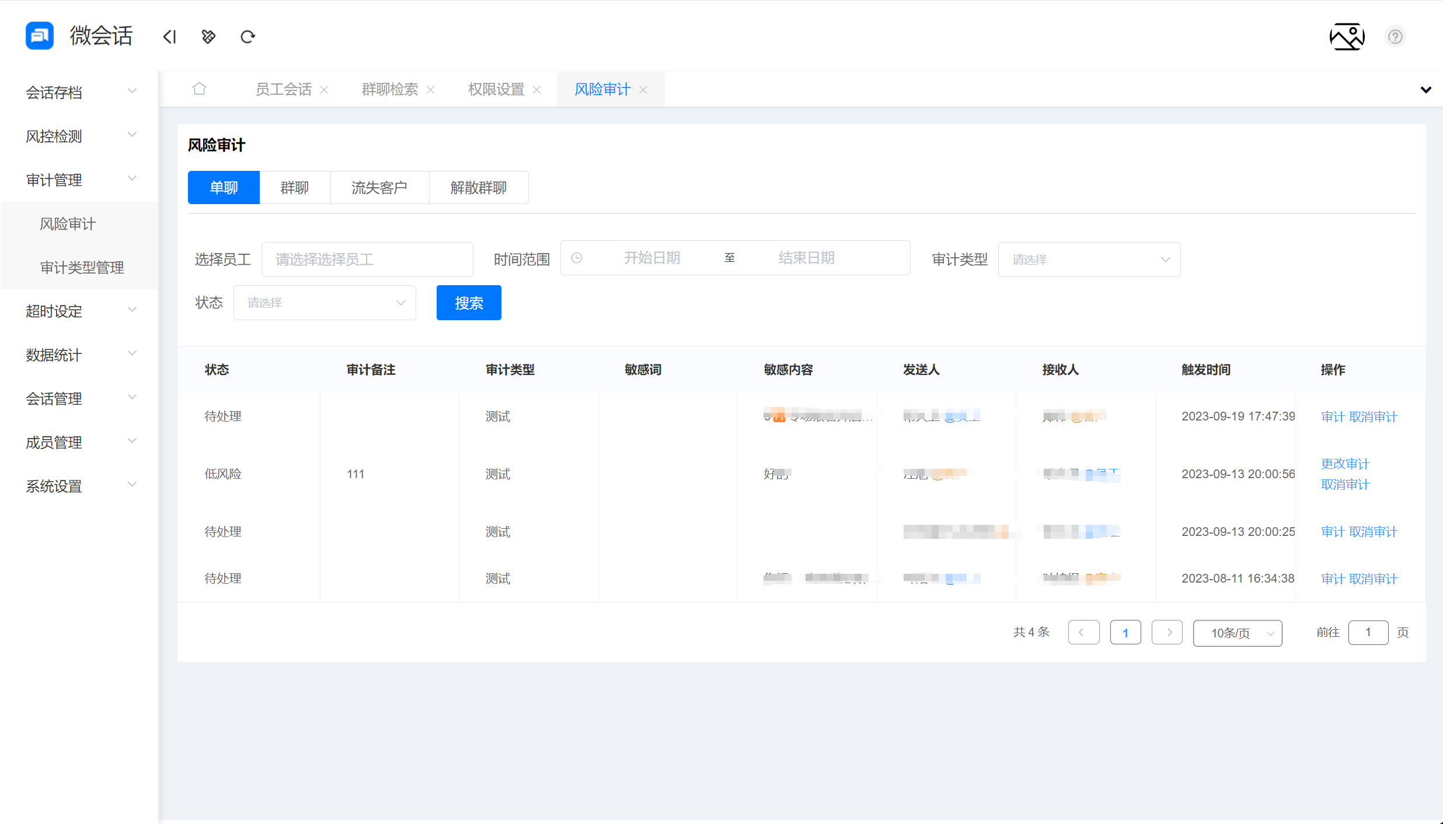Open the 状态 dropdown

325,302
